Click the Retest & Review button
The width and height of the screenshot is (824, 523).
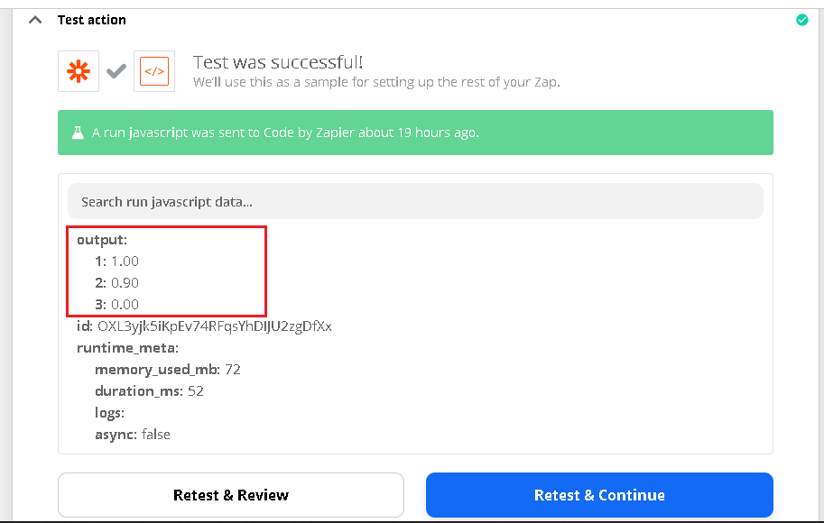[x=231, y=494]
